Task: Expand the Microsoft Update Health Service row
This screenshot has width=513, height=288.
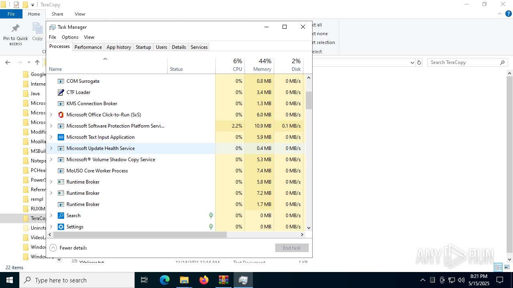Action: 51,148
